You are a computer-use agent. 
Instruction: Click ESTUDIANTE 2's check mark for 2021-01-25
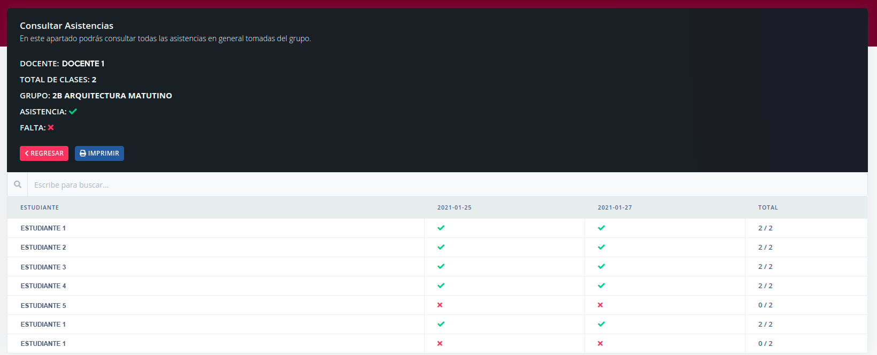pos(441,247)
